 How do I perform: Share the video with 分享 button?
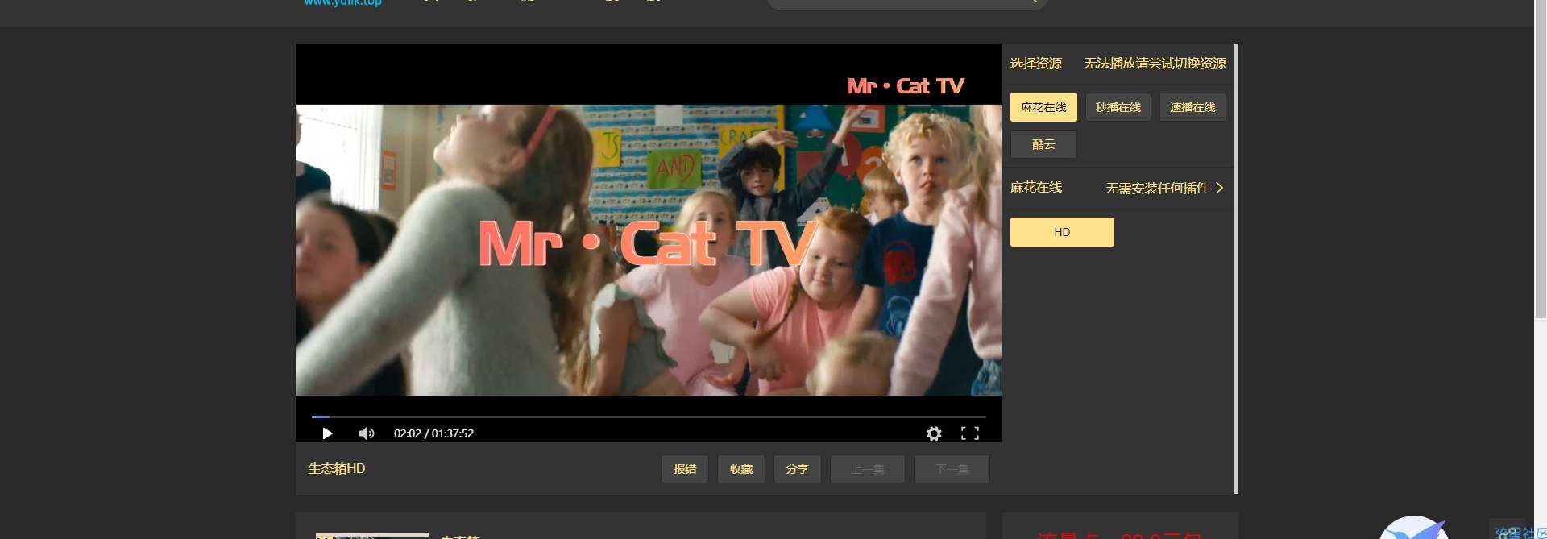tap(797, 469)
